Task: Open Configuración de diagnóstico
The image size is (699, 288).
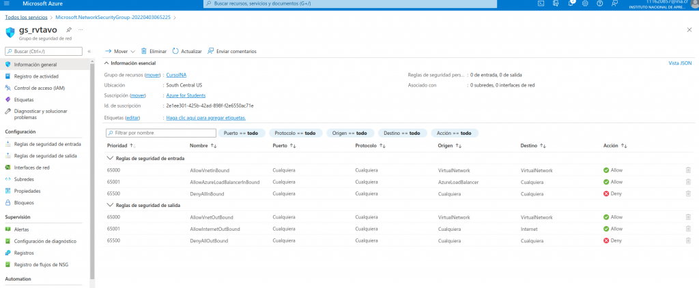Action: [44, 241]
